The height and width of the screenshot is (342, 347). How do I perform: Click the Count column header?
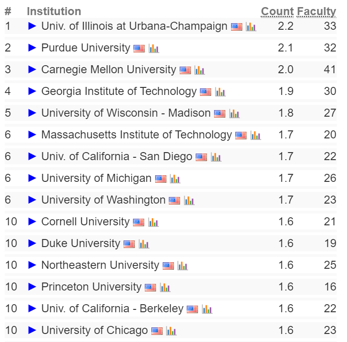[x=277, y=11]
